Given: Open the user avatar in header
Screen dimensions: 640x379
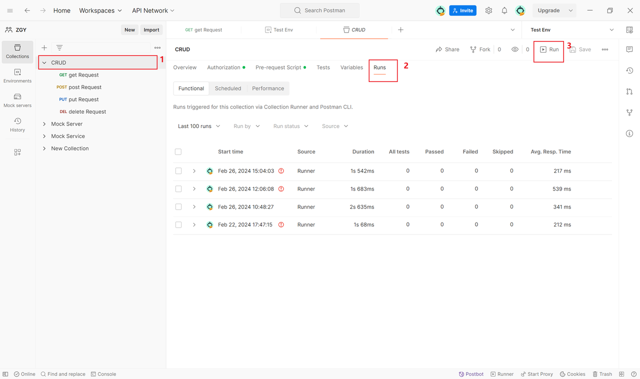Looking at the screenshot, I should coord(520,10).
